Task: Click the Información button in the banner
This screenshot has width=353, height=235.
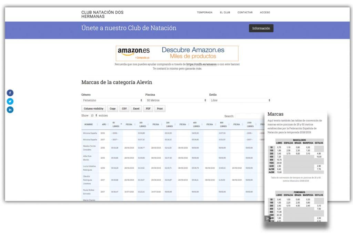Action: tap(261, 28)
